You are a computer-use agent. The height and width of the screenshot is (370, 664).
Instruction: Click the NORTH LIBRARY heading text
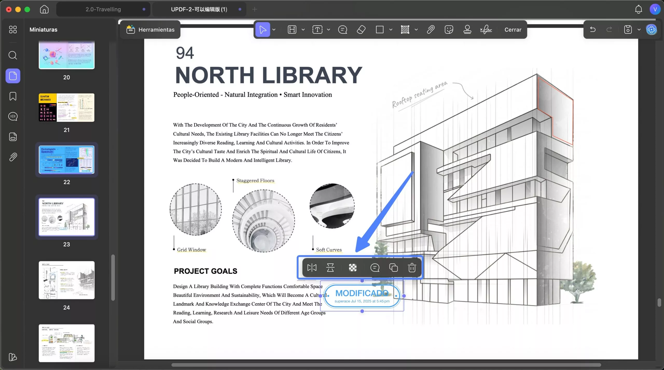pyautogui.click(x=268, y=75)
